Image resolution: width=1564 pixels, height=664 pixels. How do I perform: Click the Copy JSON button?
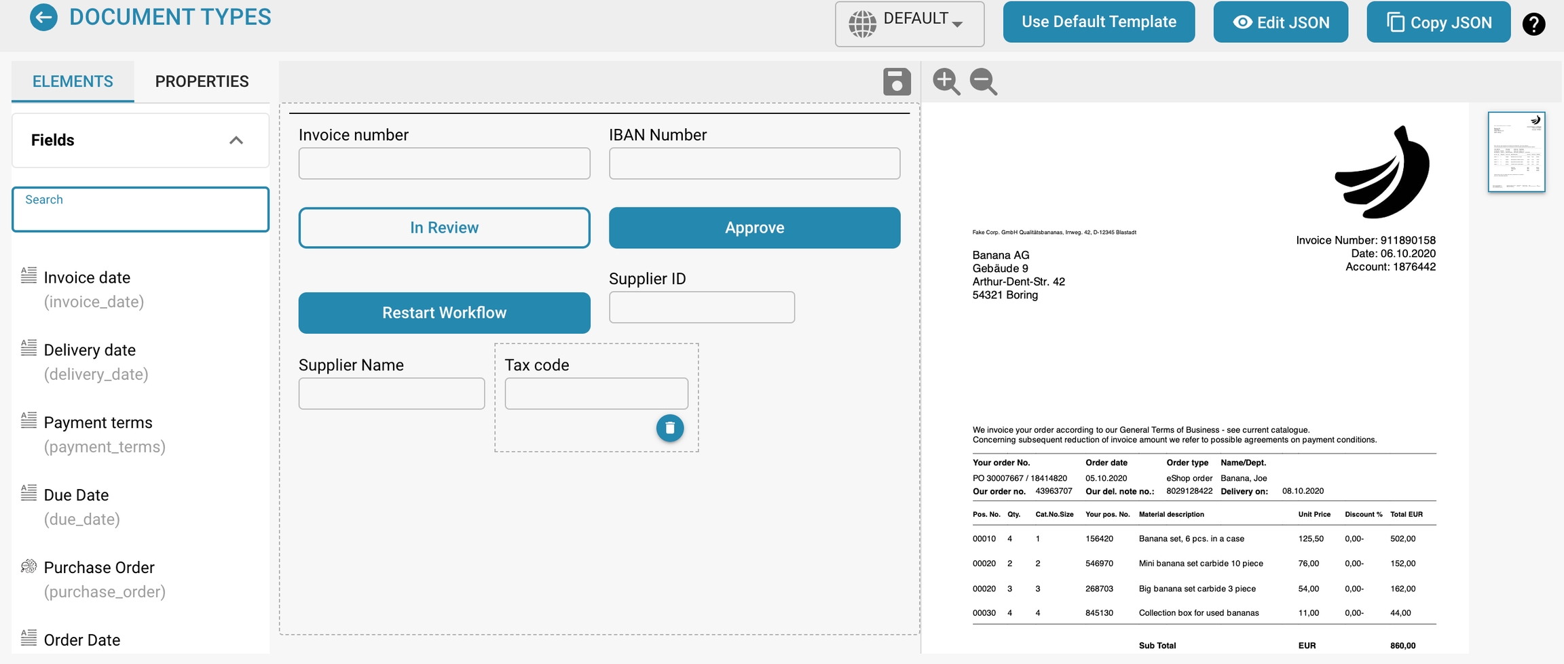click(1438, 22)
